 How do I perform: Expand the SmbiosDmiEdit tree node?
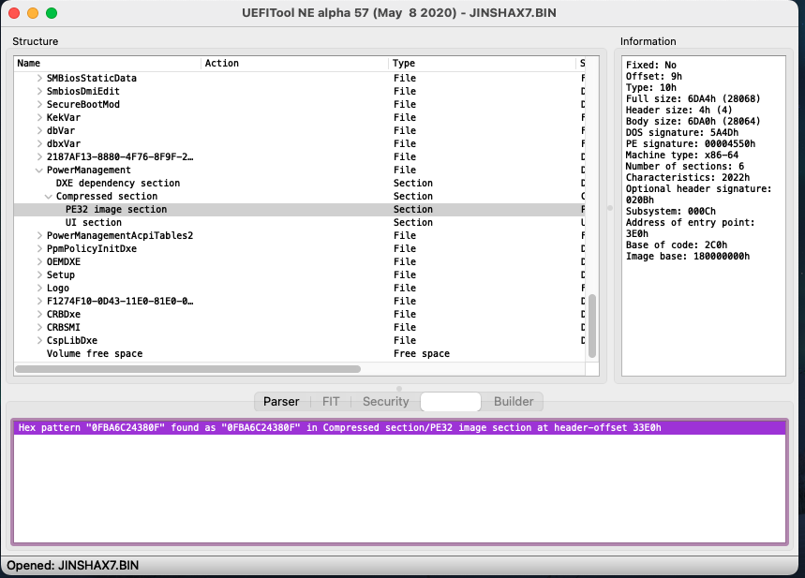[x=39, y=92]
